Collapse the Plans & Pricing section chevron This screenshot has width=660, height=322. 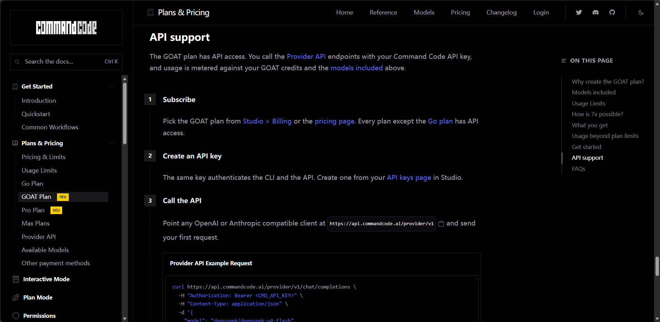tap(111, 143)
